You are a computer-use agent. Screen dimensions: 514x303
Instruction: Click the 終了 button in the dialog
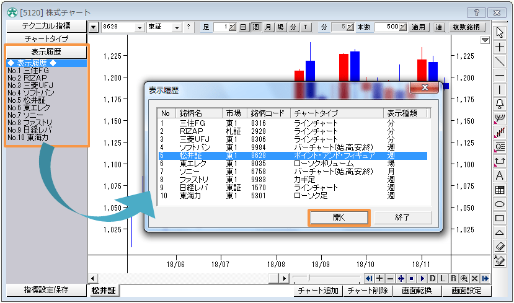click(403, 217)
